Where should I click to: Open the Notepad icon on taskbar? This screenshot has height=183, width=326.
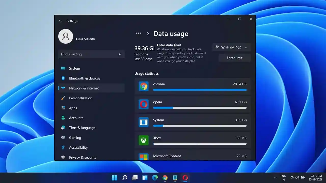tap(175, 178)
